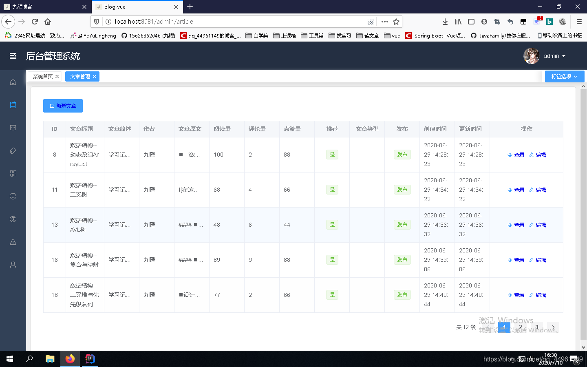The image size is (587, 367).
Task: Edit article with ID 18
Action: [537, 295]
